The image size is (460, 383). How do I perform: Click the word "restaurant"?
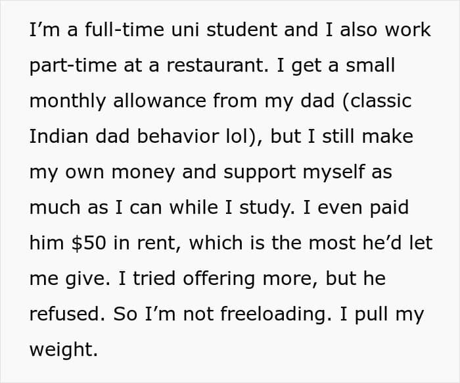coord(218,65)
